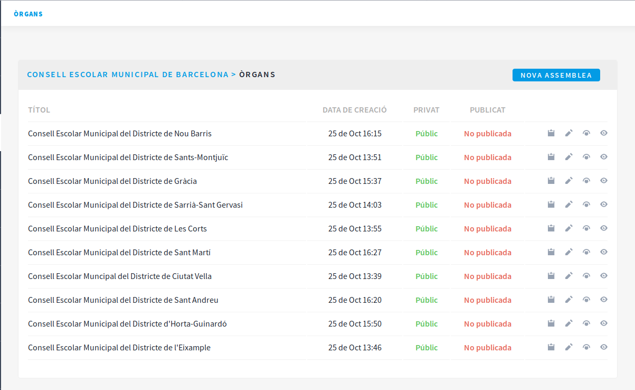
Task: Click the arched eye icon for Gràcia
Action: (x=586, y=181)
